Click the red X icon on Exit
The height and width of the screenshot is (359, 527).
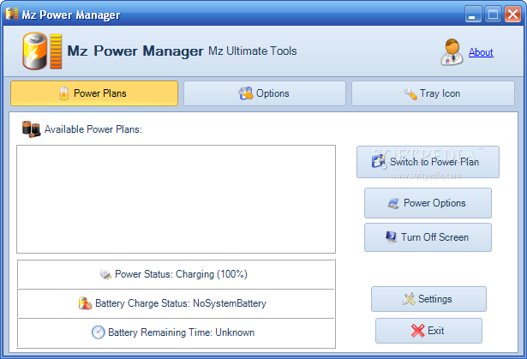click(x=418, y=331)
